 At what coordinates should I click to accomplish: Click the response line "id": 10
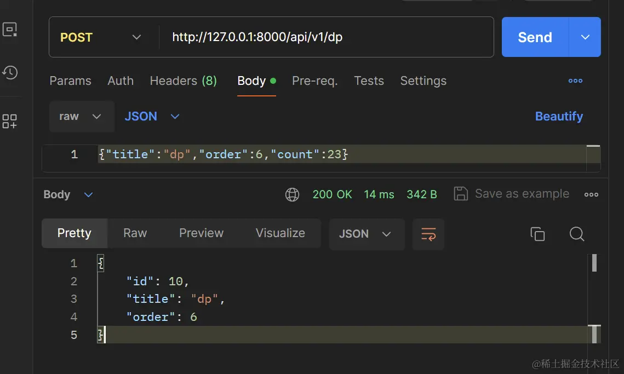(x=158, y=281)
